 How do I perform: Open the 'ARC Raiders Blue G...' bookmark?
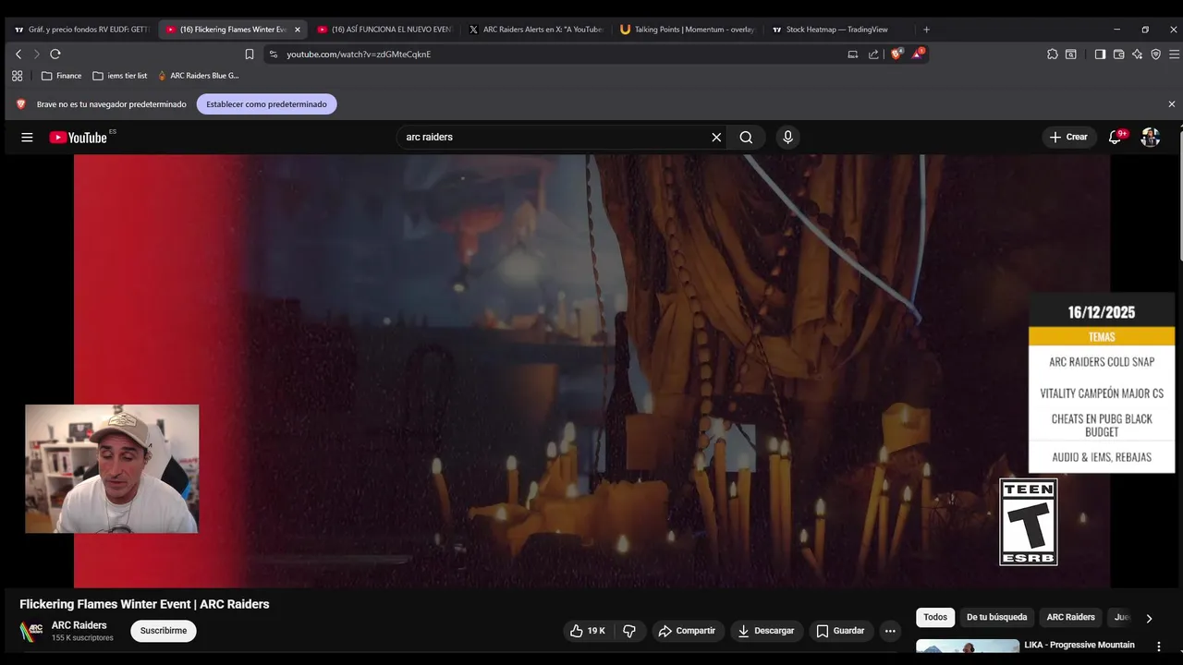(x=199, y=76)
